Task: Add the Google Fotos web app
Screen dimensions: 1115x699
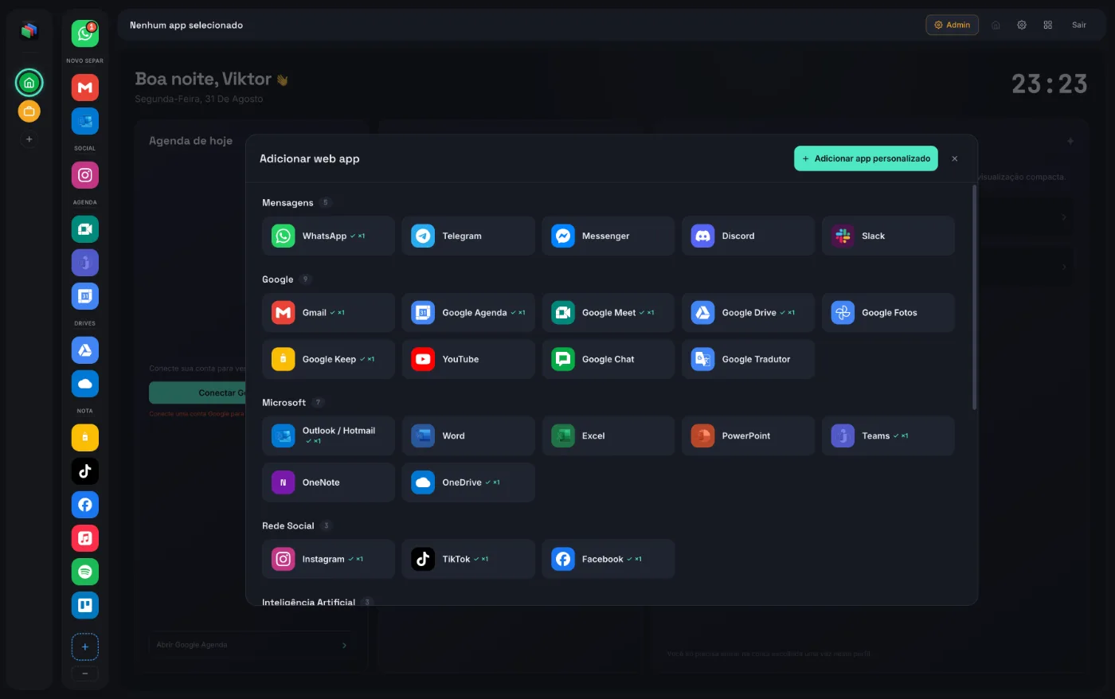Action: [x=888, y=313]
